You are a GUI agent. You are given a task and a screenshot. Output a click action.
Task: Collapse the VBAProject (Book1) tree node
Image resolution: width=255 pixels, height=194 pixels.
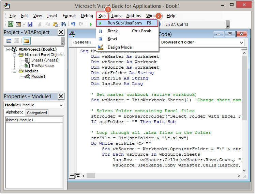(8, 49)
